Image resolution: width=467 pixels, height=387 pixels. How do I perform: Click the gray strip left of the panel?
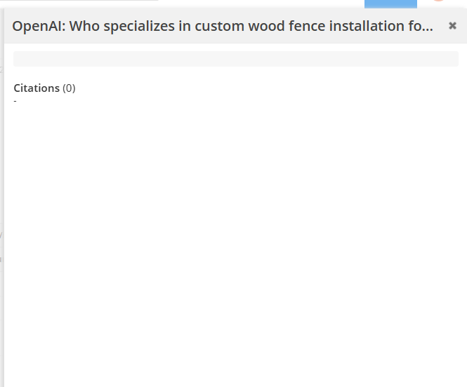pyautogui.click(x=1, y=210)
